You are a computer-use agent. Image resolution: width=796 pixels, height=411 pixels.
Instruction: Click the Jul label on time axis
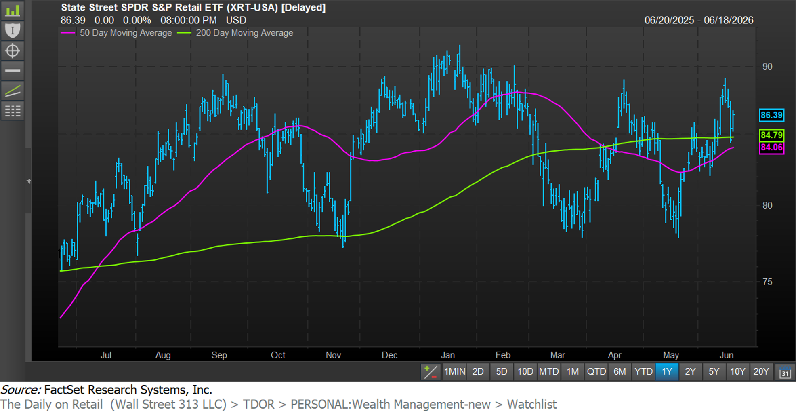pos(106,355)
